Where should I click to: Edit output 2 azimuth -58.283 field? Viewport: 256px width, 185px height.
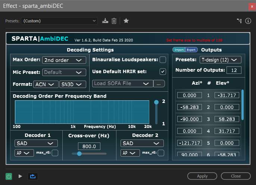pos(190,107)
